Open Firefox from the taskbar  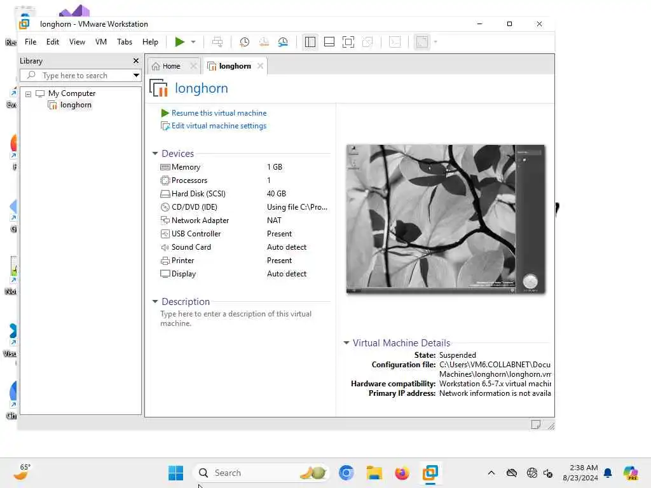tap(402, 473)
